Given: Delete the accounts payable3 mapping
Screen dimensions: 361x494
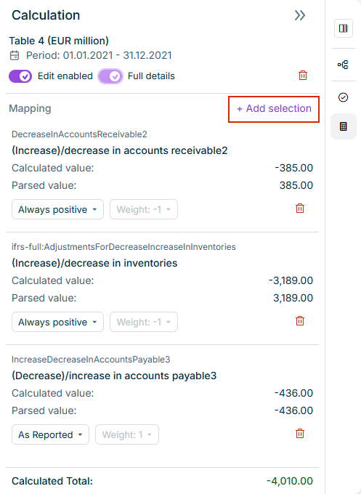Looking at the screenshot, I should point(300,434).
